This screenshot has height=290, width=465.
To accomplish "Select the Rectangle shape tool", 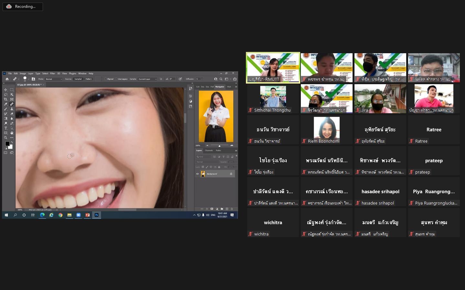I will coord(5,133).
